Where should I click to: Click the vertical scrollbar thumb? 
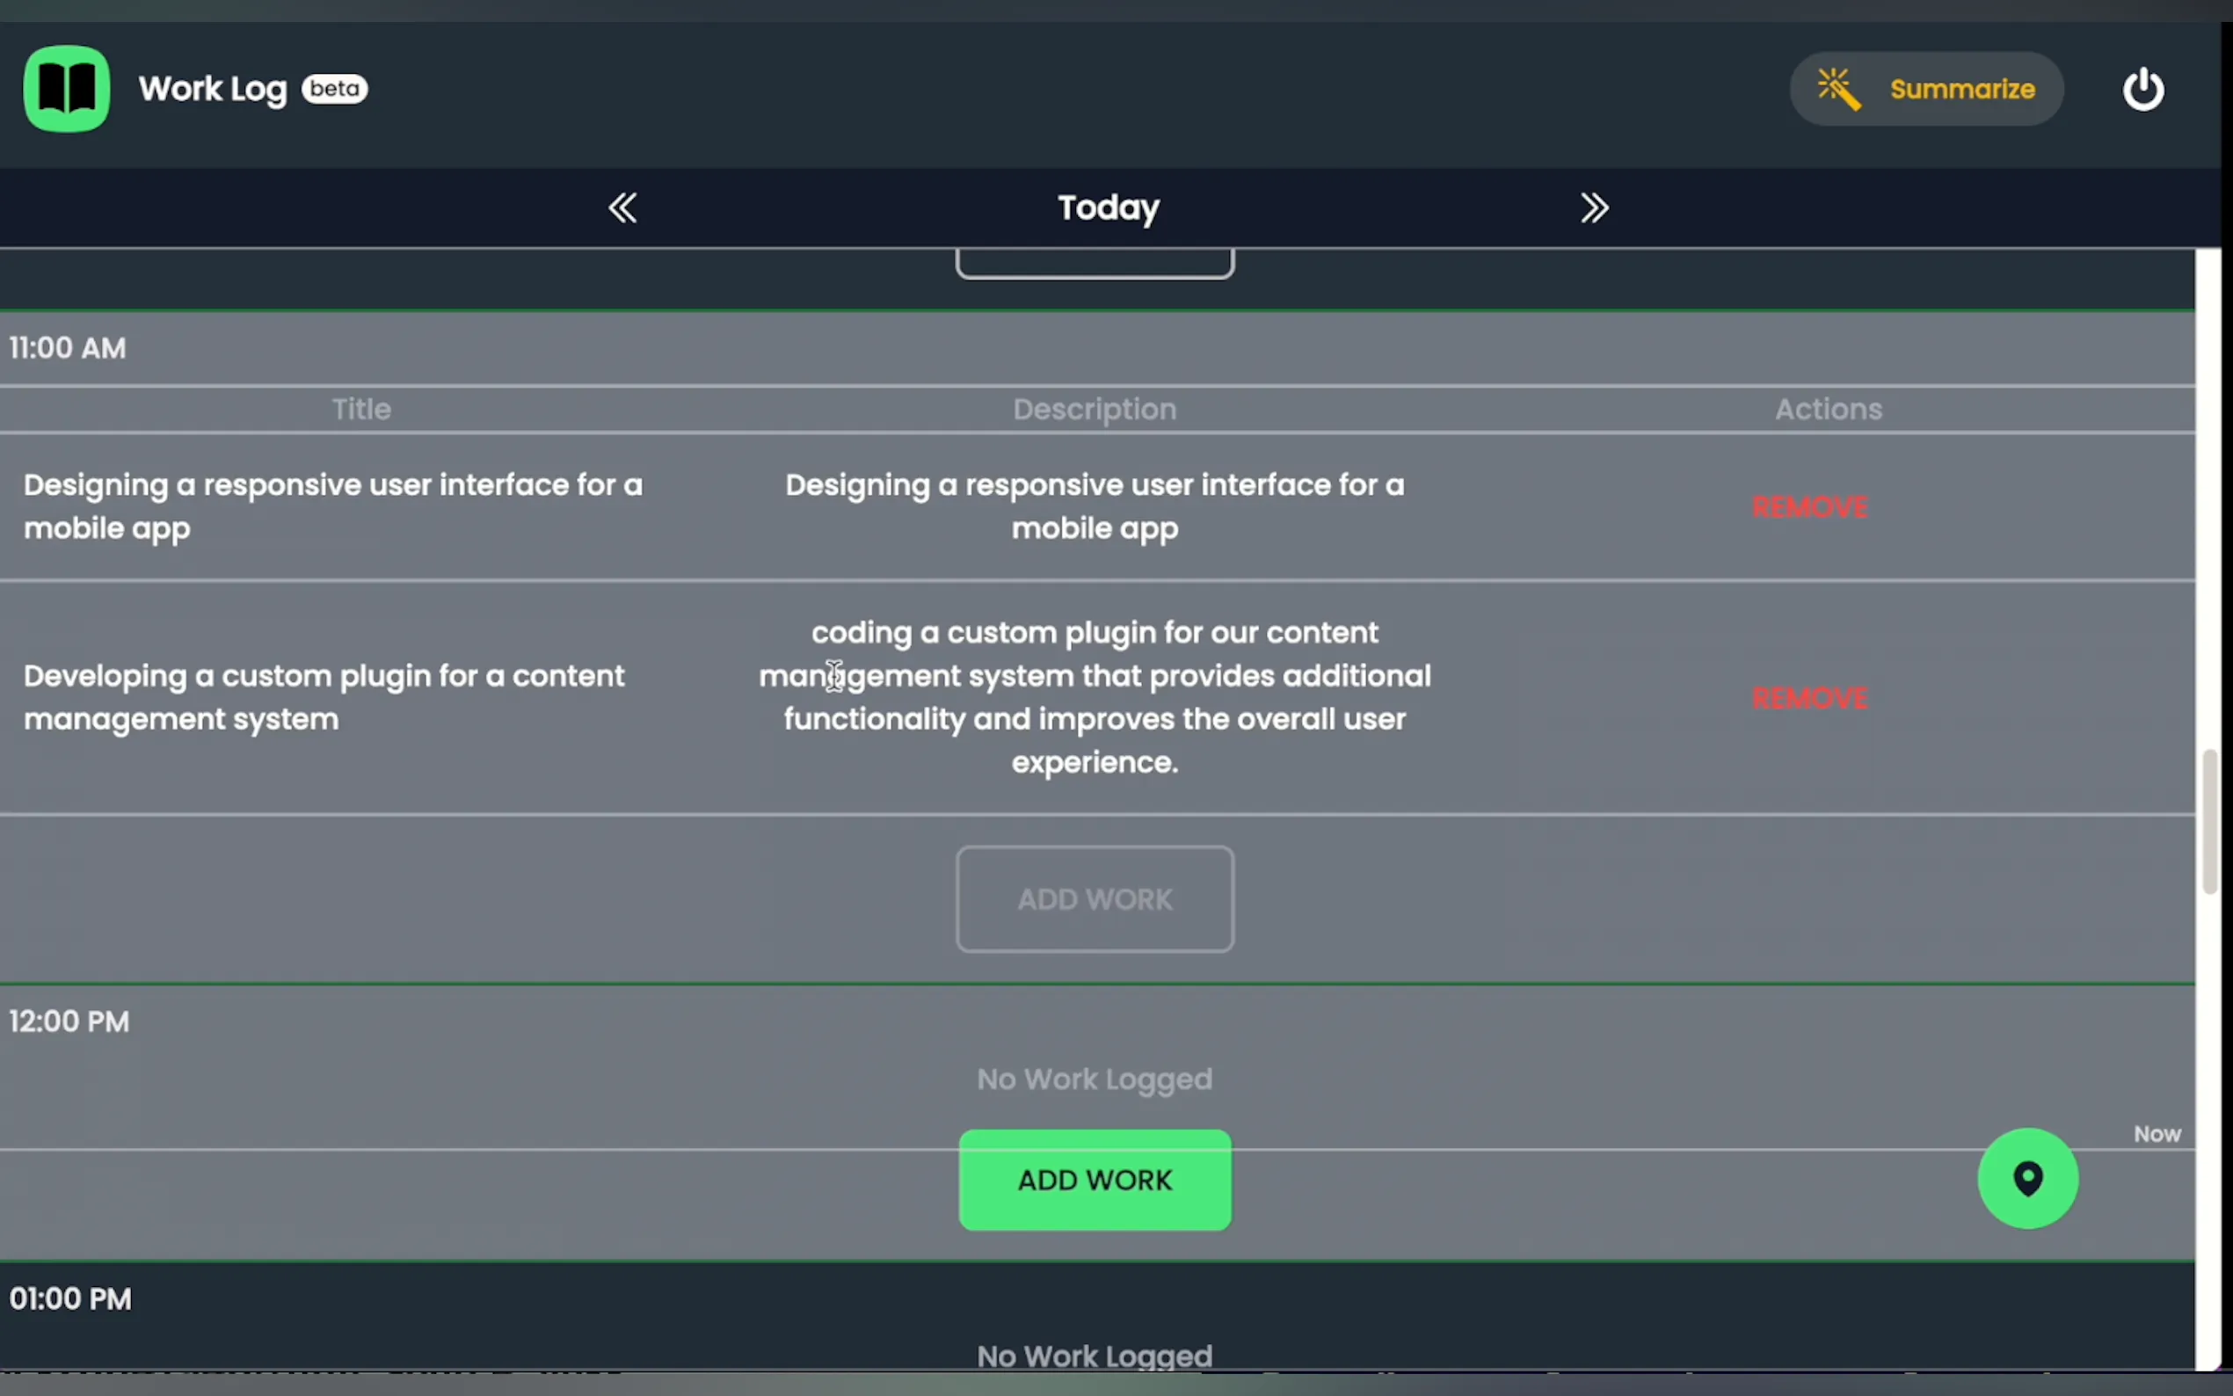click(2209, 822)
